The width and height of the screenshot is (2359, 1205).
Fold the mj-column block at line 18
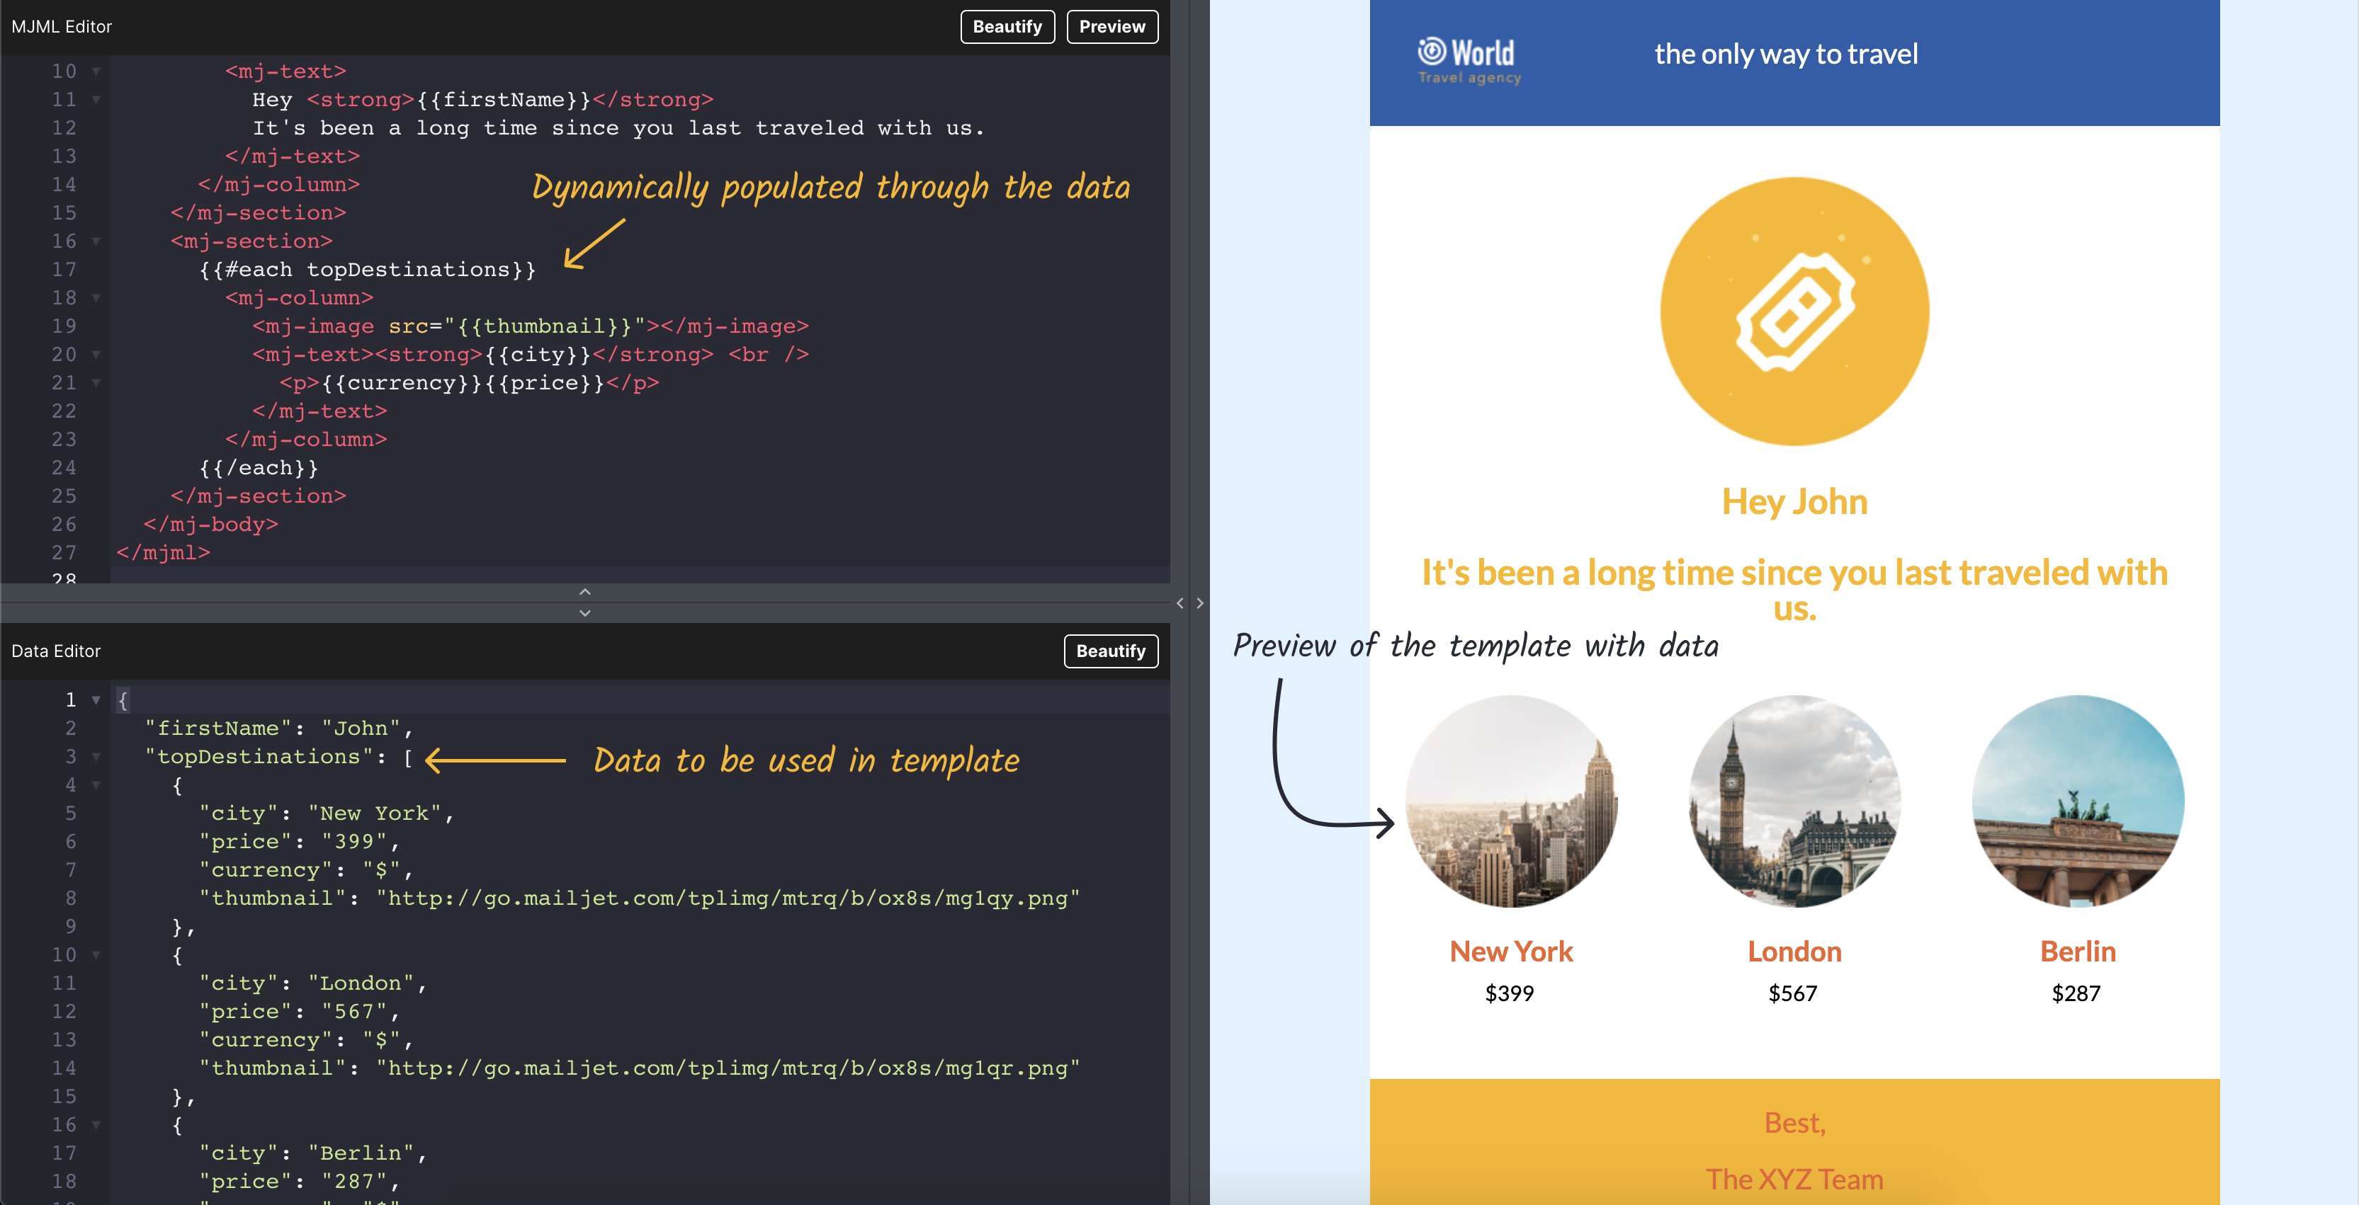pos(96,298)
